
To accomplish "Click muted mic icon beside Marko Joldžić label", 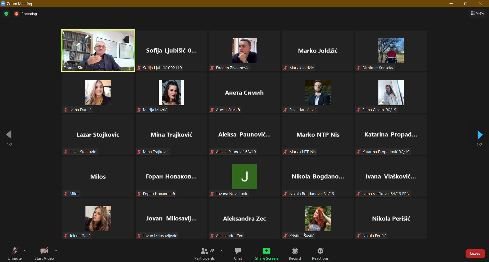I will (x=286, y=68).
